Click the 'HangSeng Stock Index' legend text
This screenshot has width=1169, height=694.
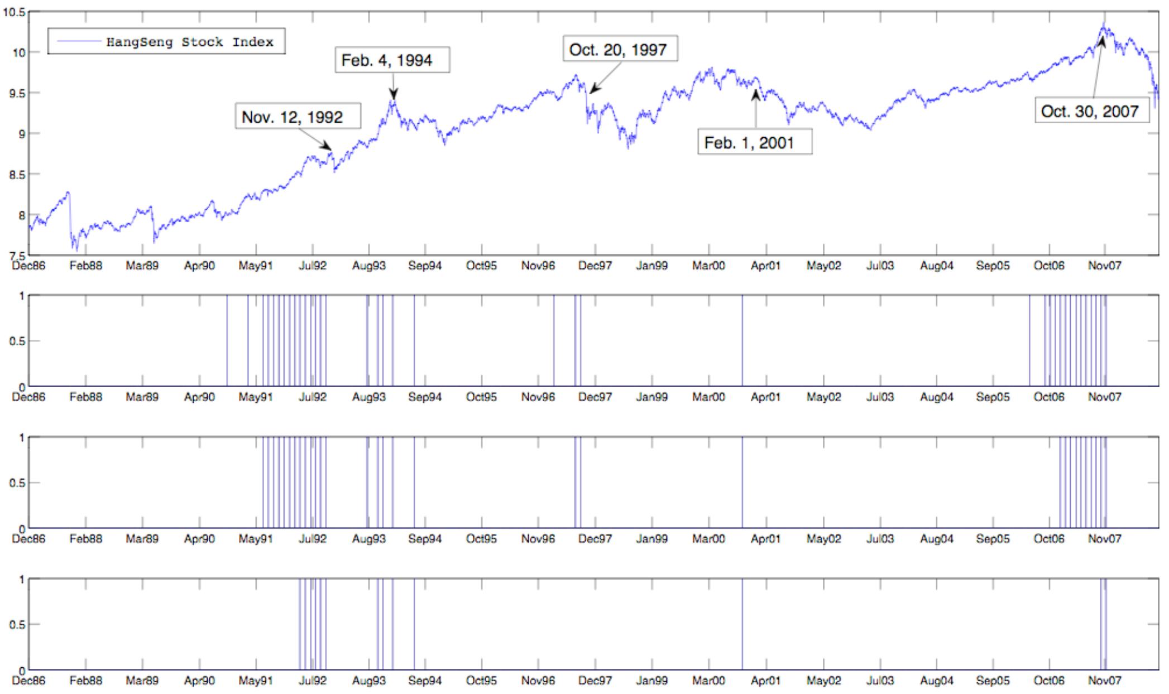click(x=190, y=42)
